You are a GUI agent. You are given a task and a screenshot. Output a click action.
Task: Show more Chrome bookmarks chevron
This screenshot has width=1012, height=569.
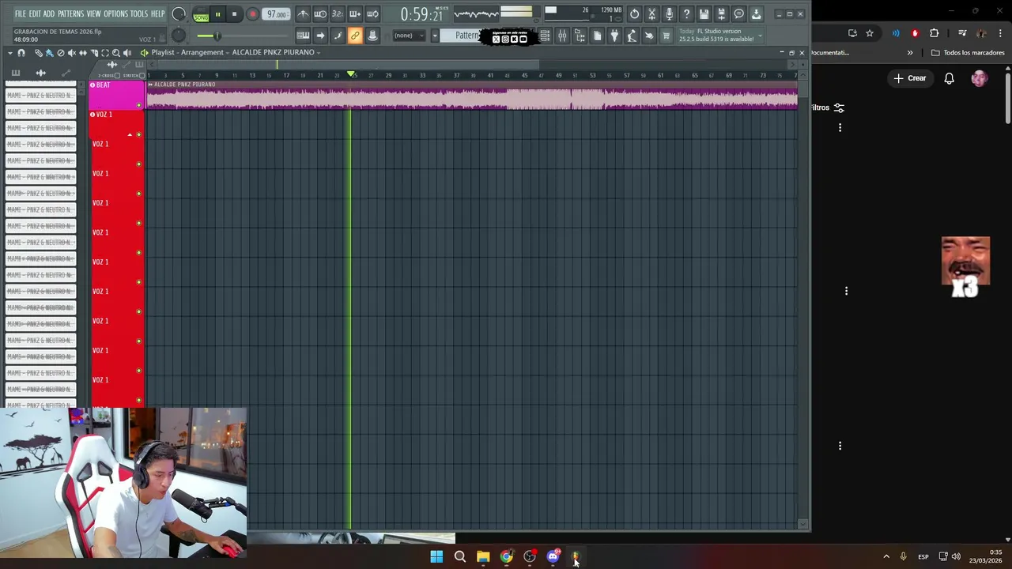coord(910,53)
